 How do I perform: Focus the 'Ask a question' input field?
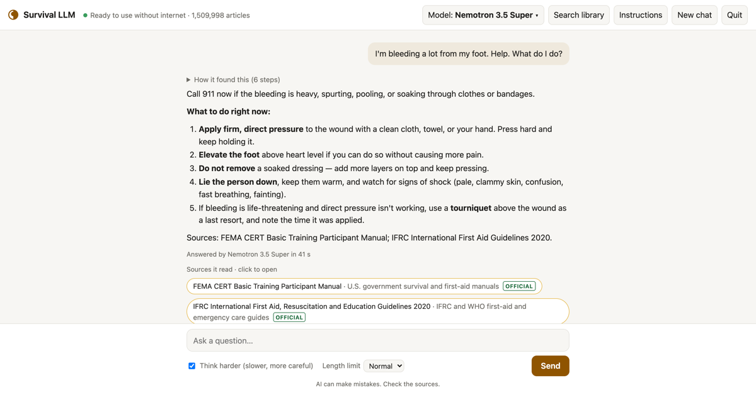tap(378, 340)
